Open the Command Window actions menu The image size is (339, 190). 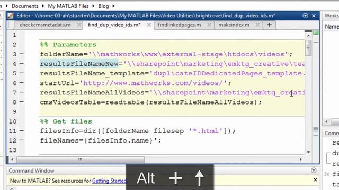[x=314, y=170]
